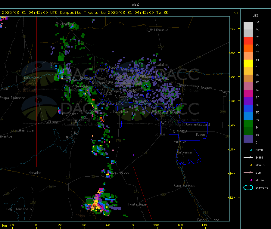Click the Carmensa map label
Viewport: 271px width, 229px height.
coord(184,153)
